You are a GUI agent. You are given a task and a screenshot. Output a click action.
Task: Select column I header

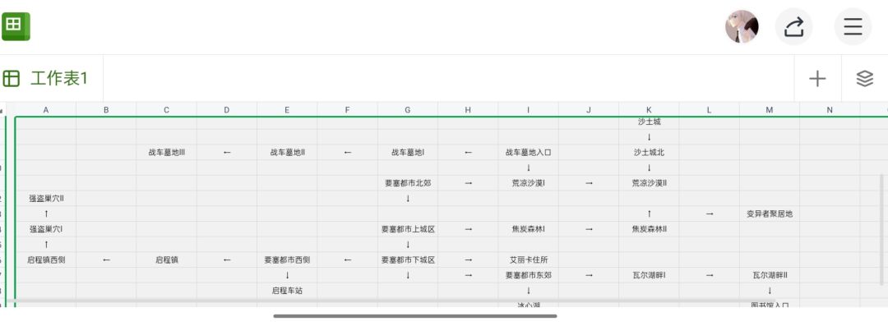click(x=529, y=110)
